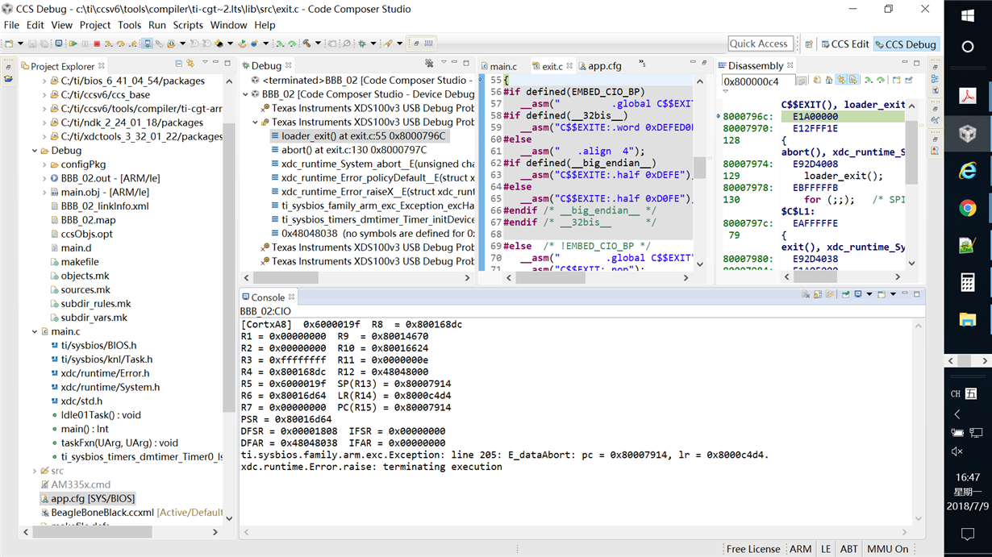Click the Pin Console icon

(845, 295)
